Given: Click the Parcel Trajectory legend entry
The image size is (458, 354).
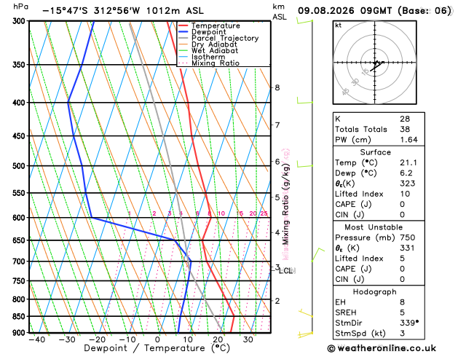Looking at the screenshot, I should pos(218,39).
